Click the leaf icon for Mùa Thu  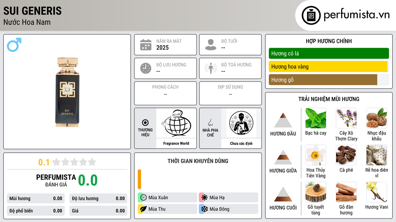[x=143, y=209]
